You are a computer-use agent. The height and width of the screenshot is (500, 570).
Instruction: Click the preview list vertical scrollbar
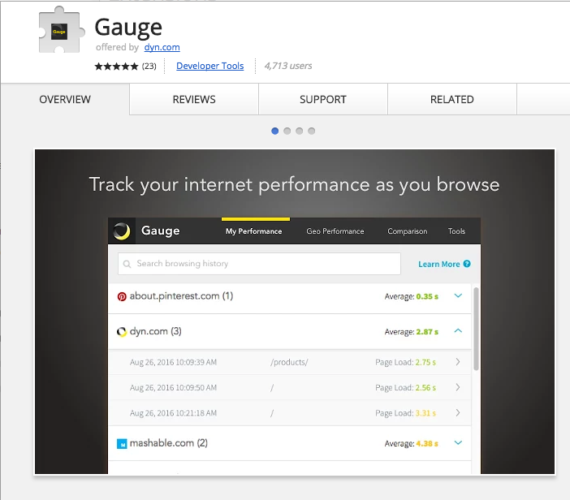476,329
